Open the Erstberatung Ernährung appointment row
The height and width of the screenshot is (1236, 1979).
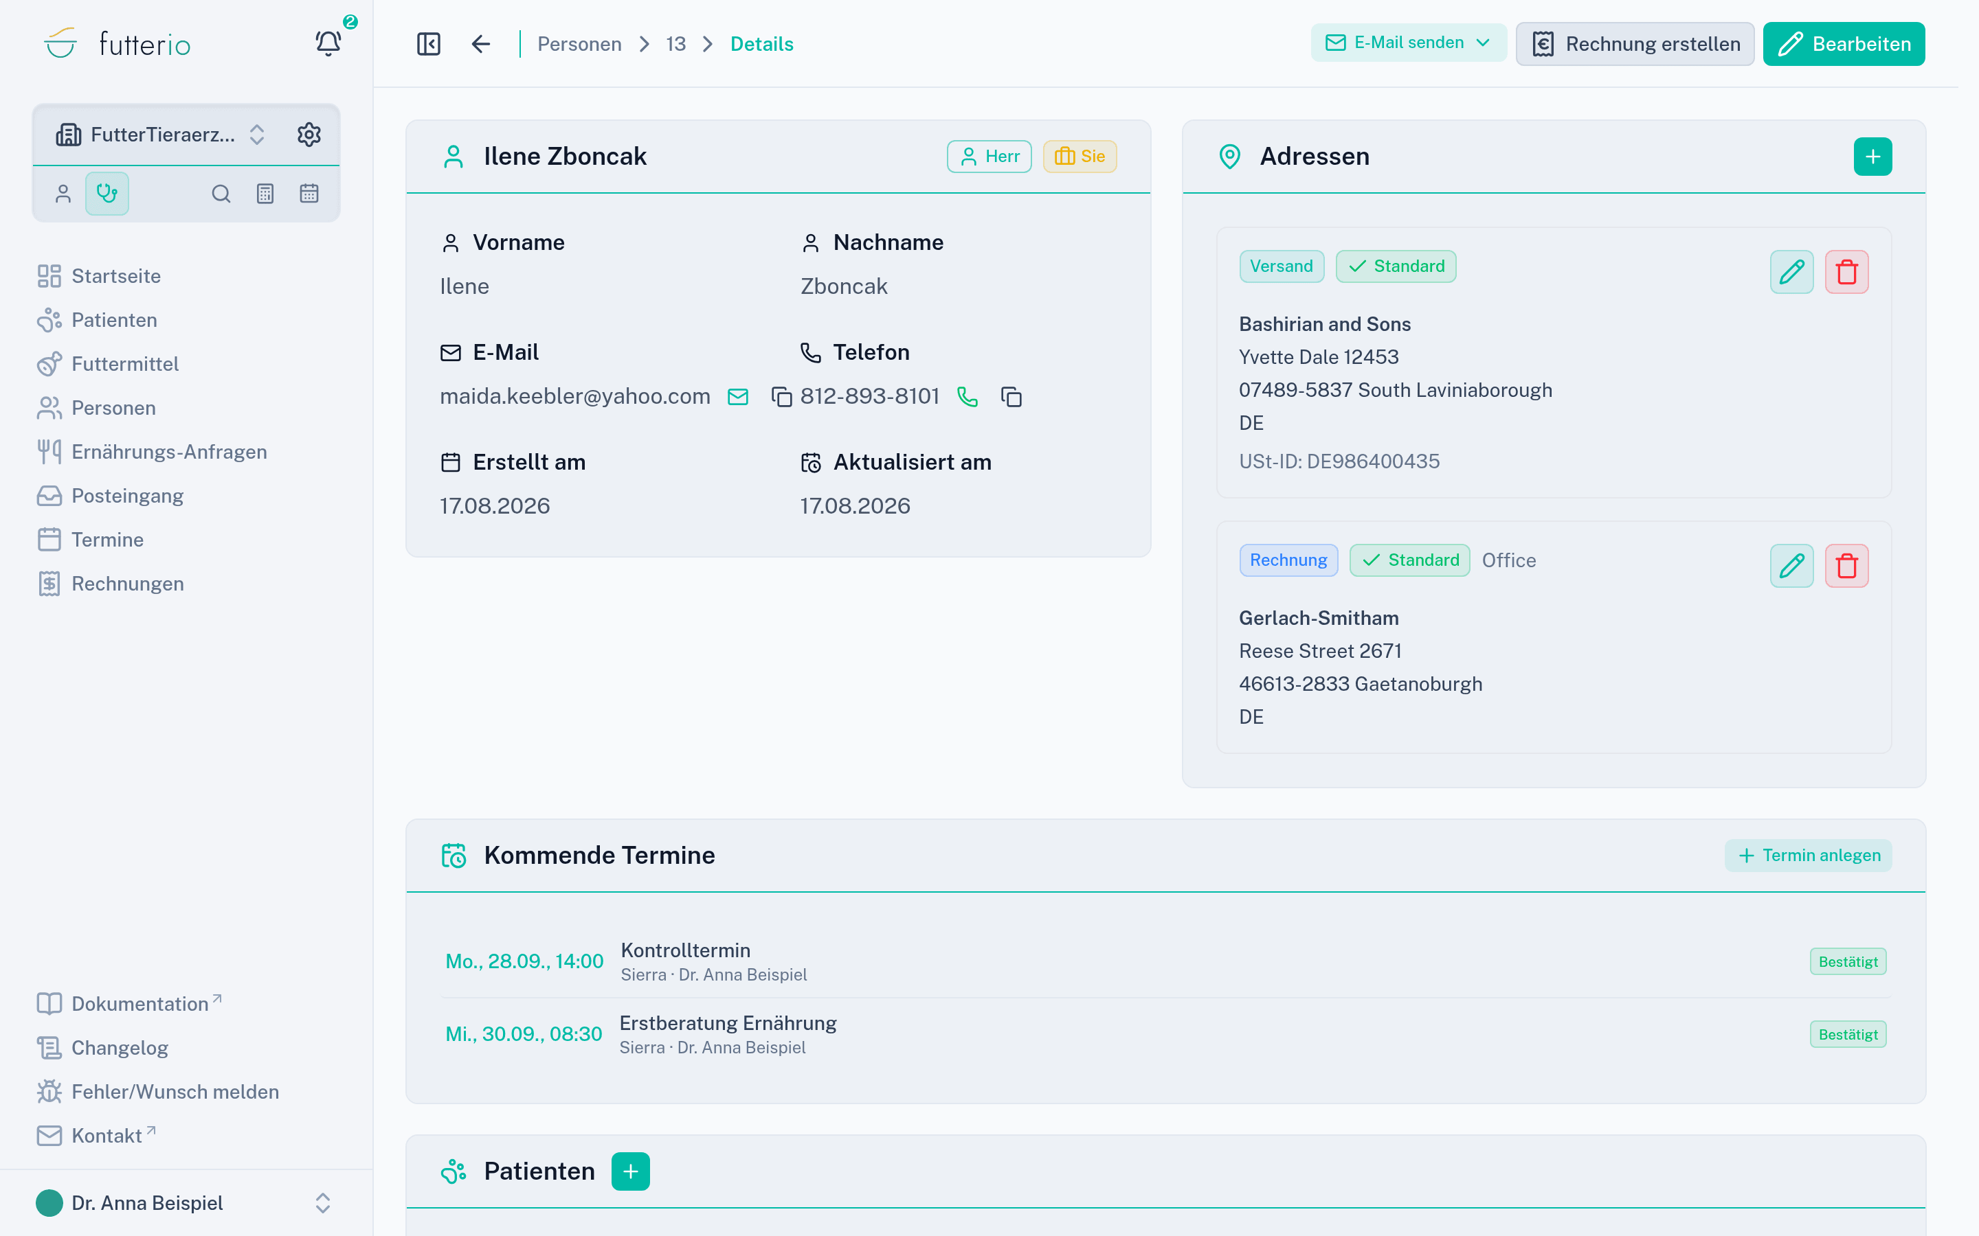pyautogui.click(x=1165, y=1034)
